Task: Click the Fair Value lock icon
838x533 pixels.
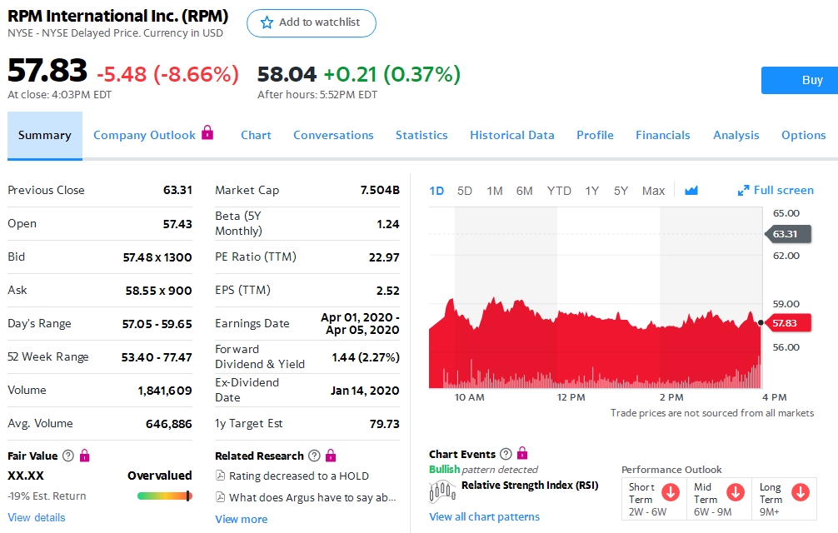Action: point(84,456)
